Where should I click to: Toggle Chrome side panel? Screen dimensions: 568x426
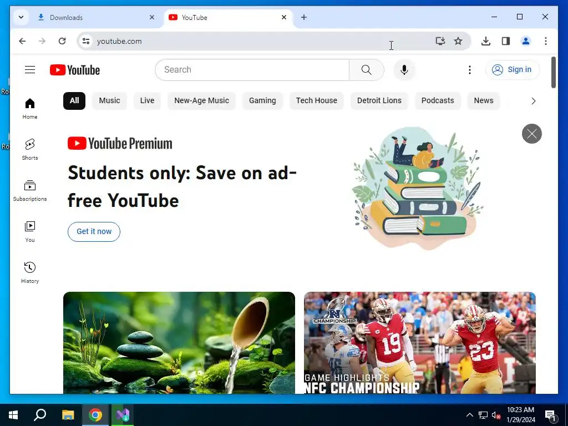tap(506, 41)
